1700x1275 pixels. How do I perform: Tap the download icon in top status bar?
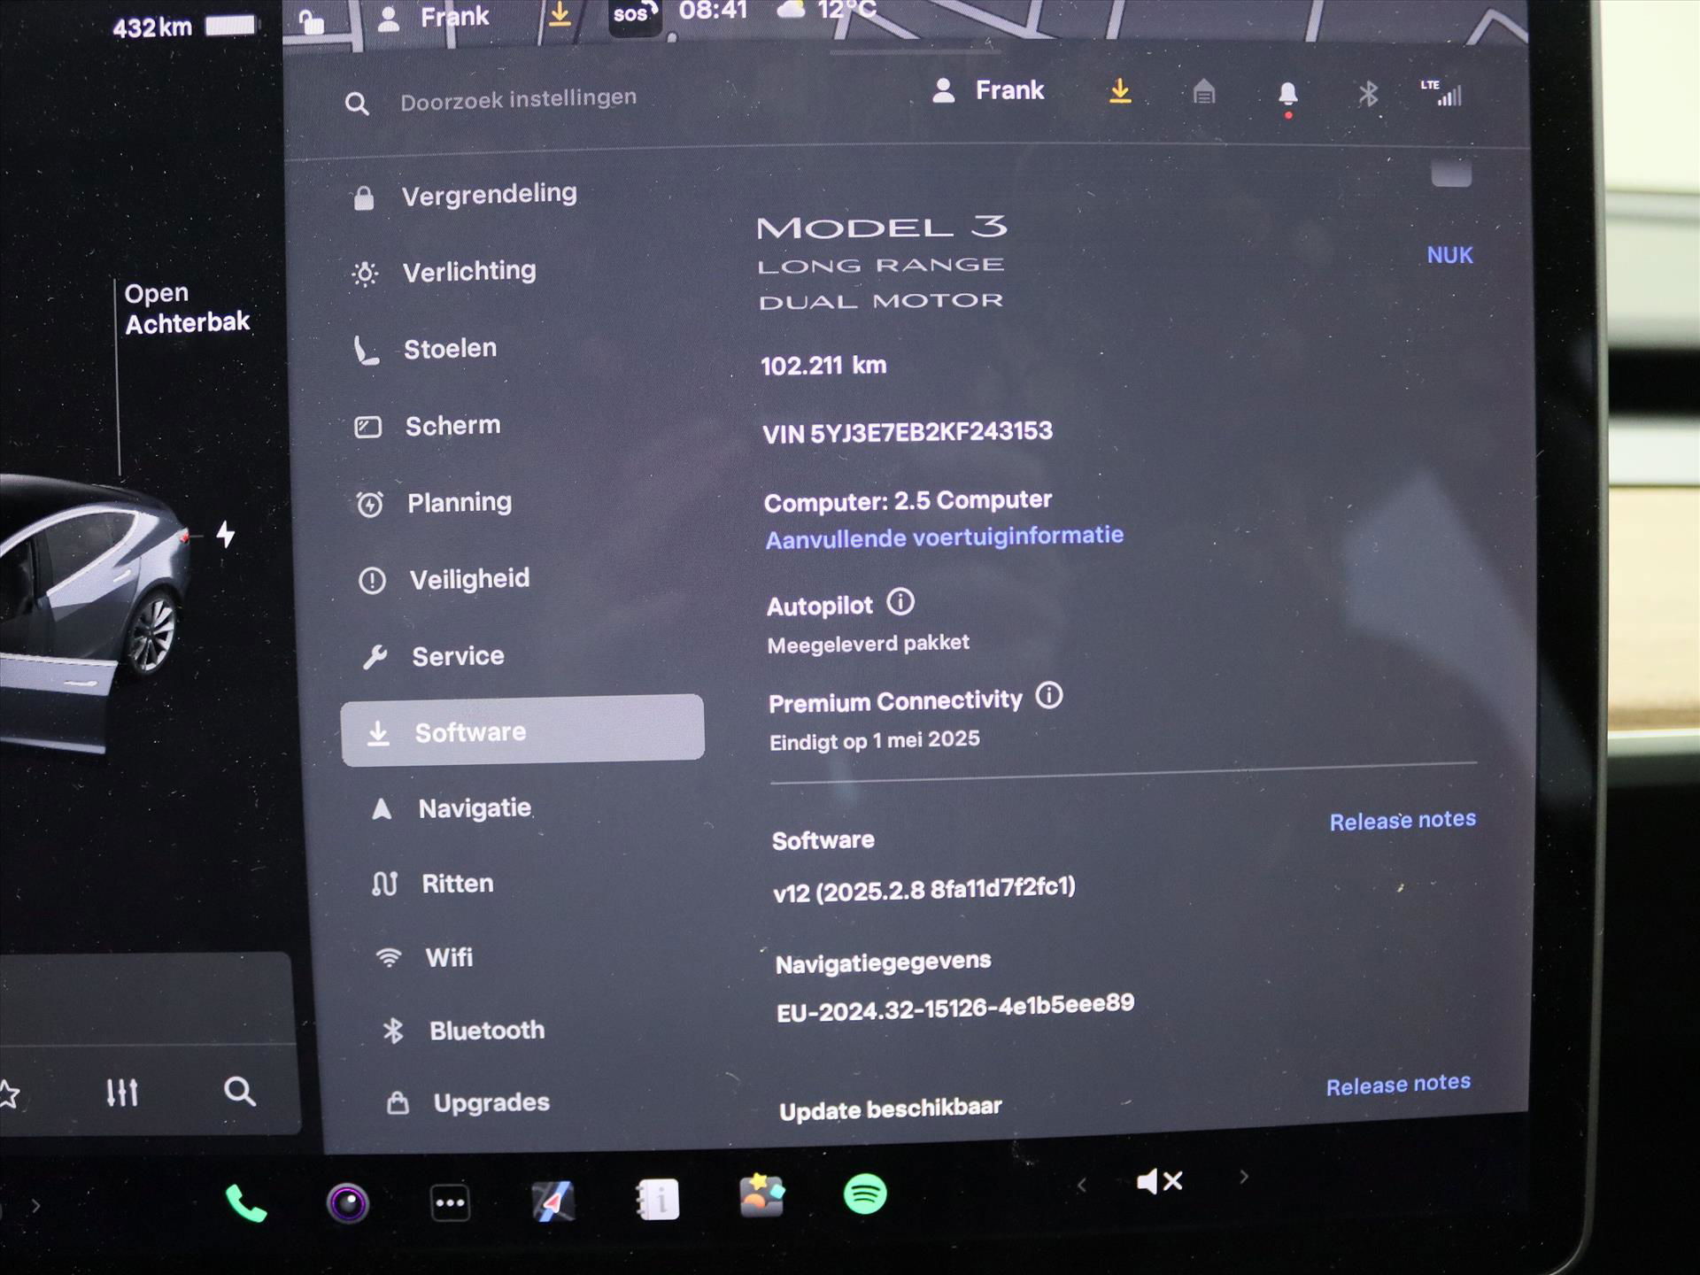[x=560, y=15]
